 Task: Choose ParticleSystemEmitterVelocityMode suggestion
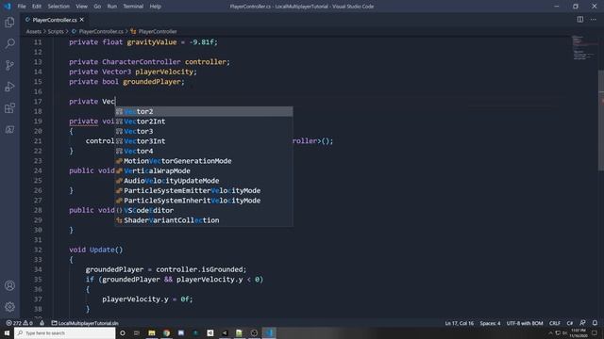(204, 190)
